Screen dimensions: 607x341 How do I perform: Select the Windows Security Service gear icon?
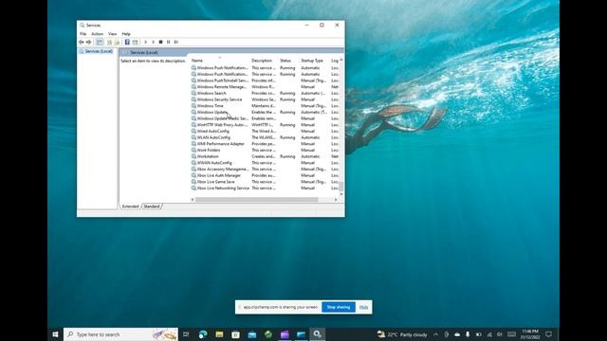[x=193, y=99]
